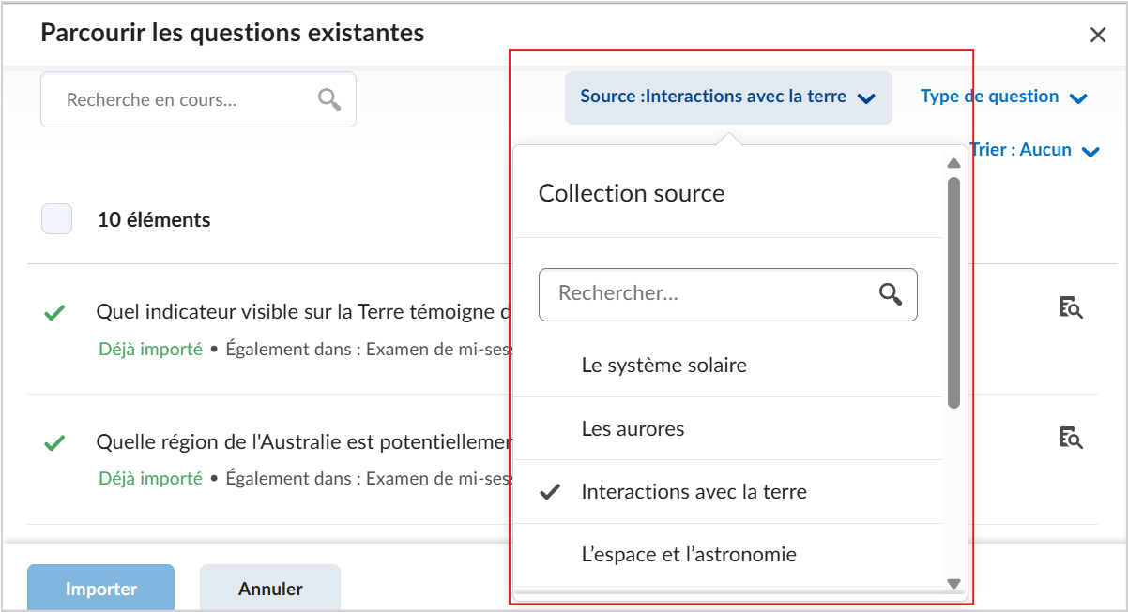Preview the 'Quelle région de l'Australie' question
The image size is (1128, 612).
pyautogui.click(x=1071, y=438)
